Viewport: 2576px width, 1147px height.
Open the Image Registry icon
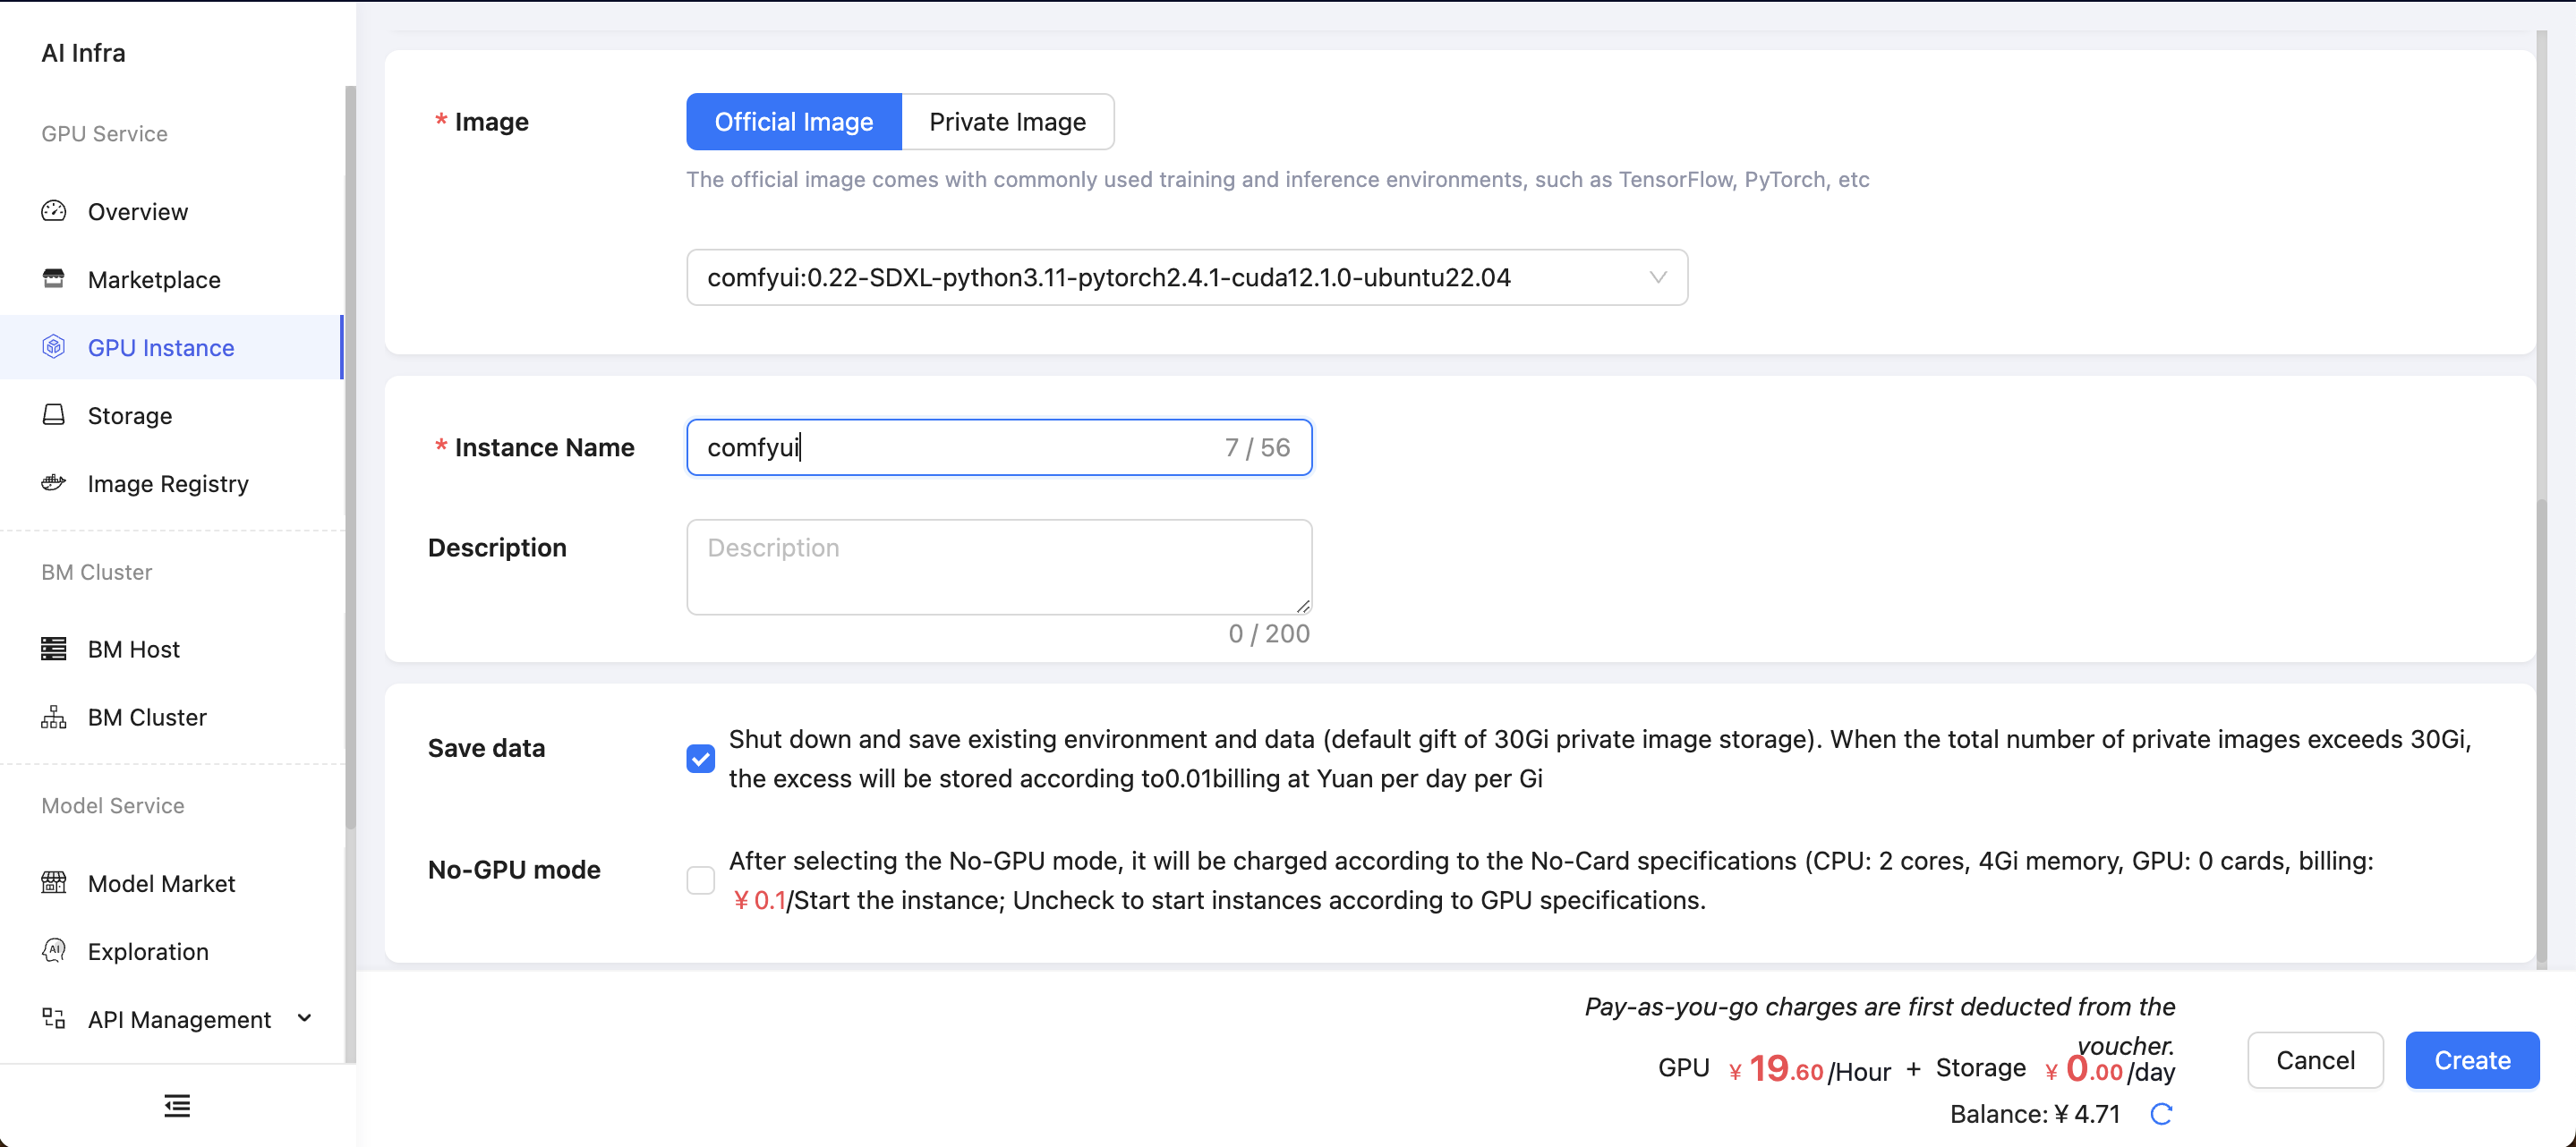tap(54, 483)
